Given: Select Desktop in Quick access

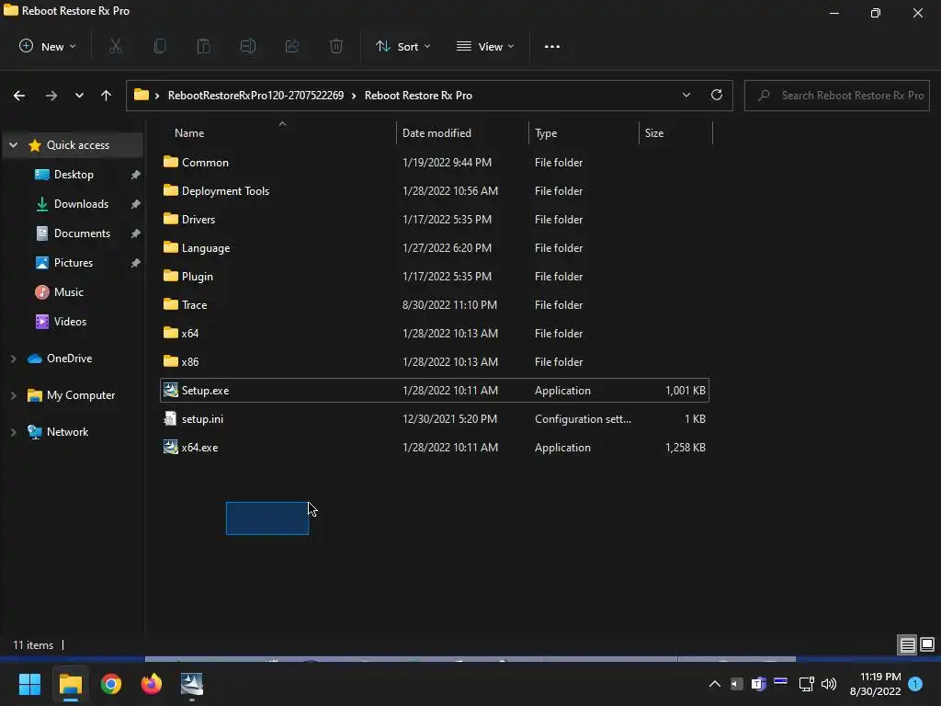Looking at the screenshot, I should pyautogui.click(x=74, y=174).
